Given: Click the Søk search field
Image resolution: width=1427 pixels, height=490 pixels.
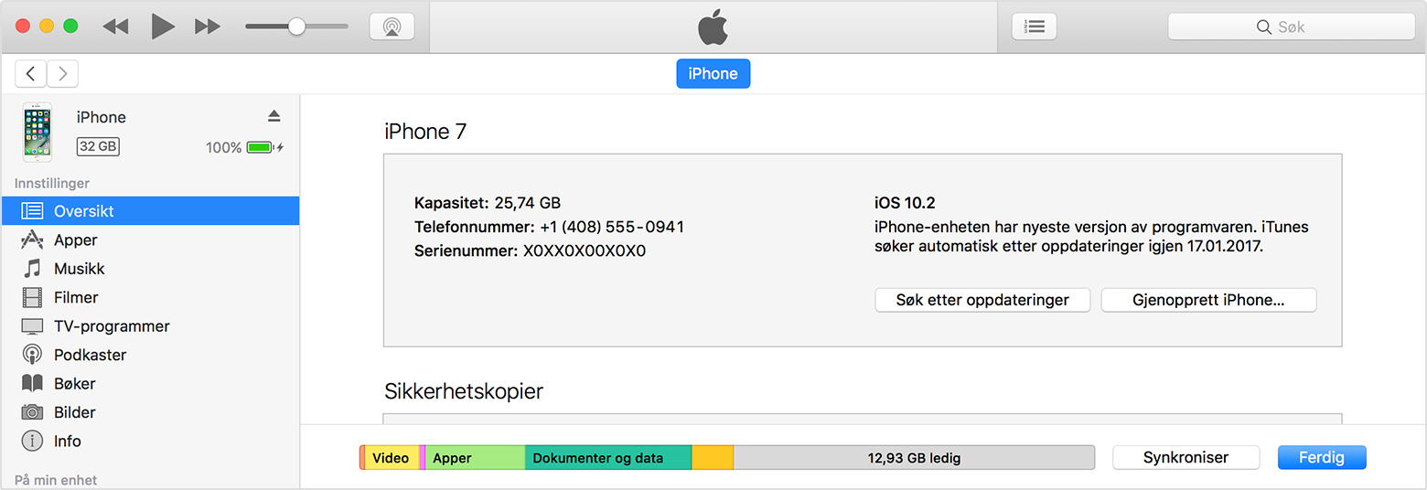Looking at the screenshot, I should [x=1291, y=27].
